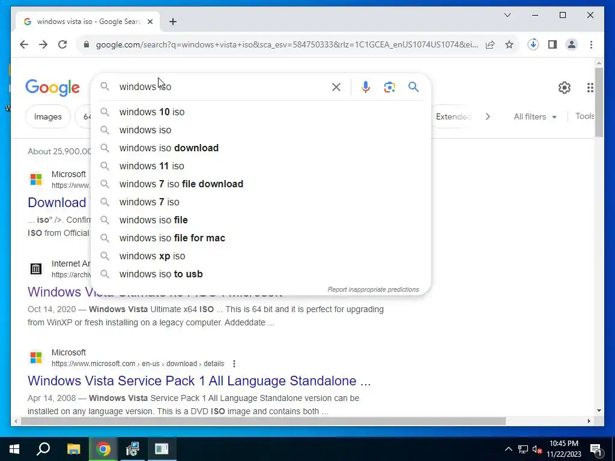Toggle Chrome side panel

(x=553, y=44)
